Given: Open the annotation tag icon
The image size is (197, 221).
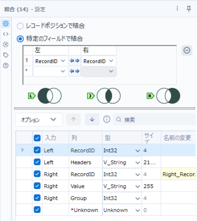Looking at the screenshot, I should coord(6,55).
